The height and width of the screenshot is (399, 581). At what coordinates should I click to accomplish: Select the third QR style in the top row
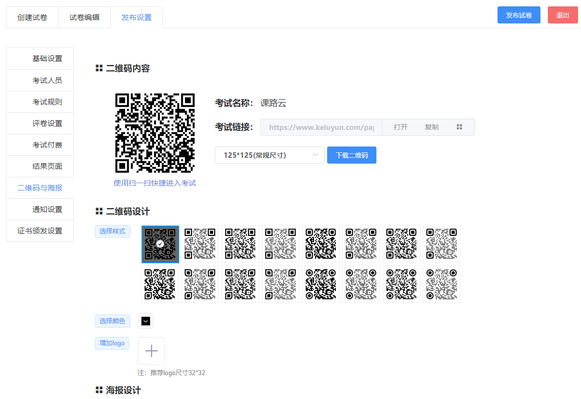click(241, 244)
